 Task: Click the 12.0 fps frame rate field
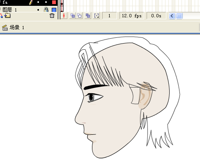point(132,16)
